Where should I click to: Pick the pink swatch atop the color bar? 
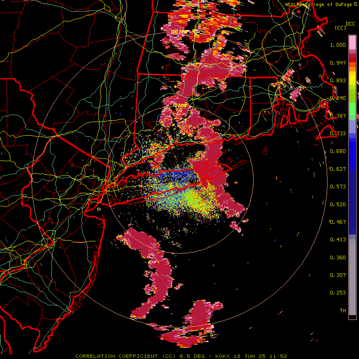click(352, 43)
